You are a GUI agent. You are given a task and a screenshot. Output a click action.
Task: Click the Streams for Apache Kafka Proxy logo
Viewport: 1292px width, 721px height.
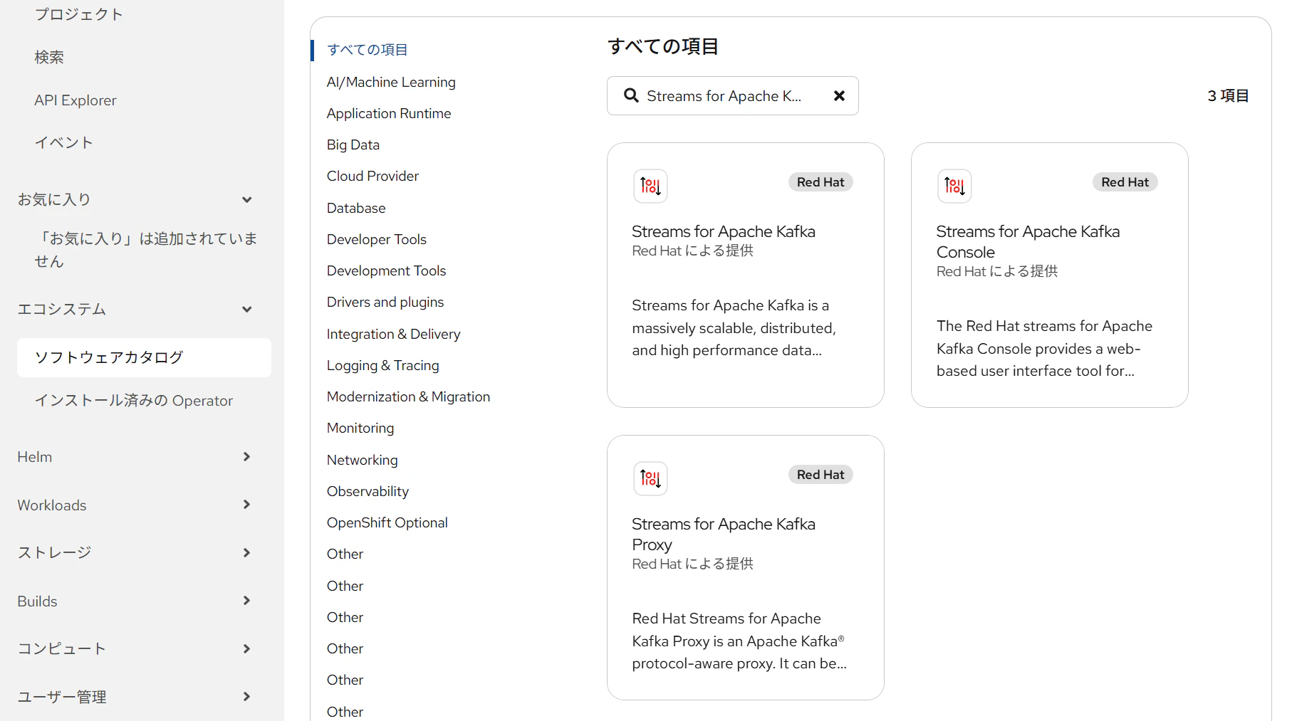pyautogui.click(x=650, y=478)
